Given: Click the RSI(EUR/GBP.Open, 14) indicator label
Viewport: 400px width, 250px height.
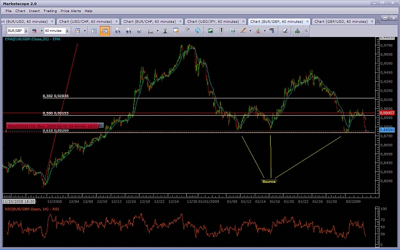Looking at the screenshot, I should [32, 209].
